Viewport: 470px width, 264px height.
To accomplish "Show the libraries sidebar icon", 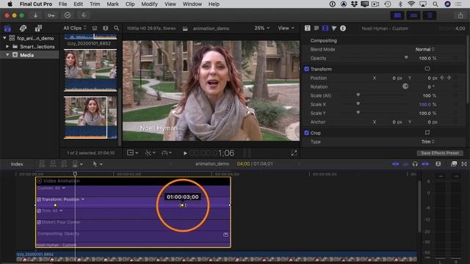I will coord(7,29).
